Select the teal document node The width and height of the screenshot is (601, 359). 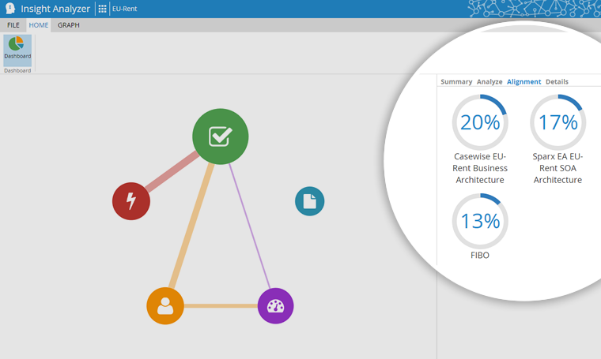(x=310, y=201)
